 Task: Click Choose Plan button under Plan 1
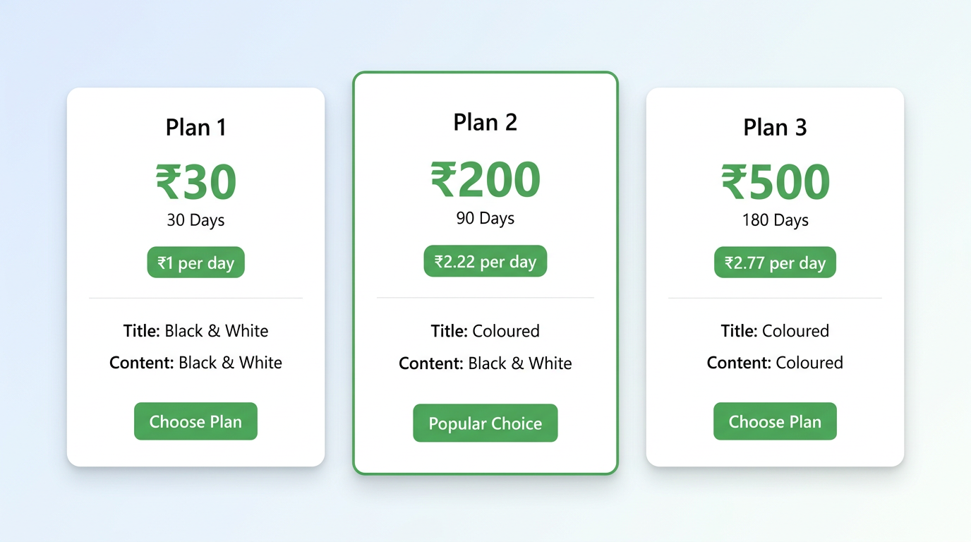click(x=195, y=421)
